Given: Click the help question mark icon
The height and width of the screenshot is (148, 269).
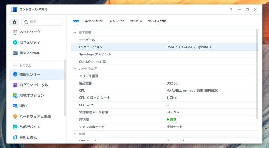Looking at the screenshot, I should [x=231, y=9].
